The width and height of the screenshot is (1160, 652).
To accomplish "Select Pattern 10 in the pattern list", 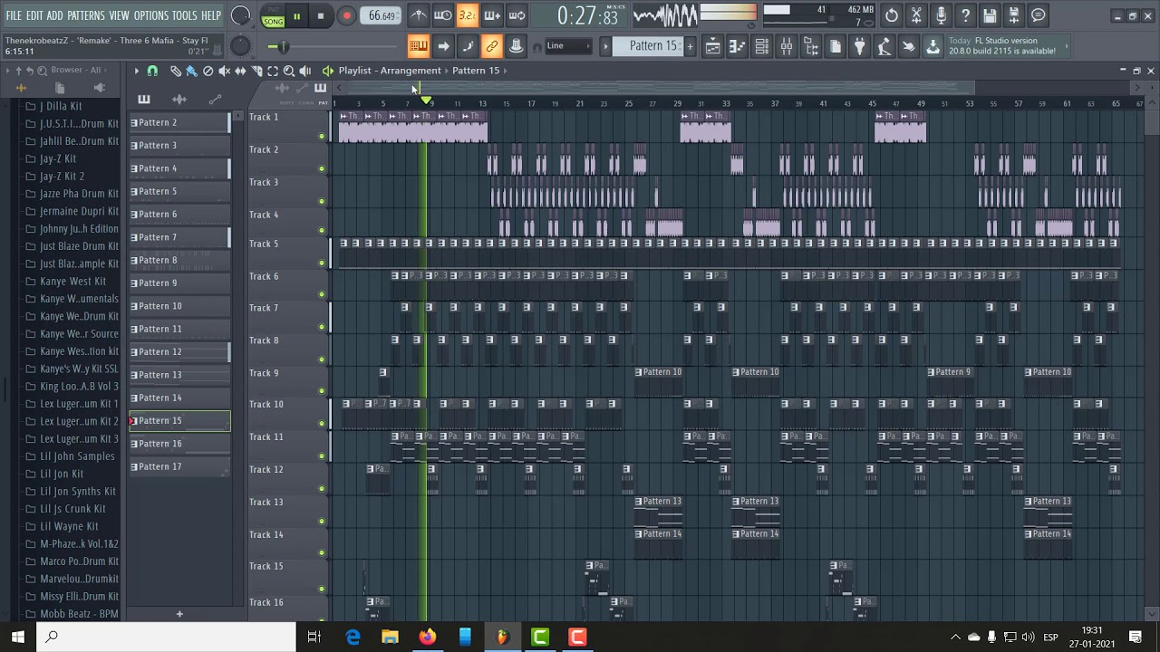I will pos(179,306).
